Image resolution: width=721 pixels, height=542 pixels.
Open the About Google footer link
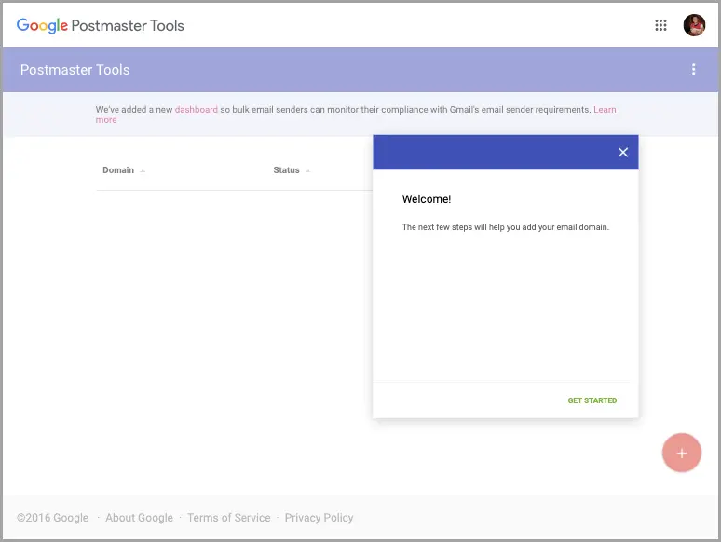click(140, 518)
